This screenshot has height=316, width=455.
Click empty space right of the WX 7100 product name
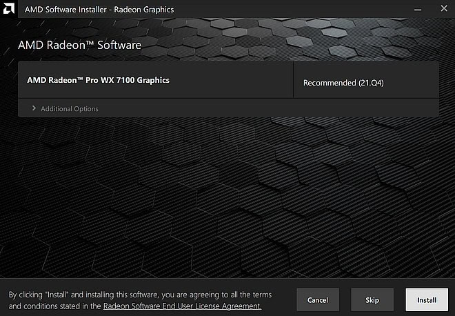tap(234, 80)
